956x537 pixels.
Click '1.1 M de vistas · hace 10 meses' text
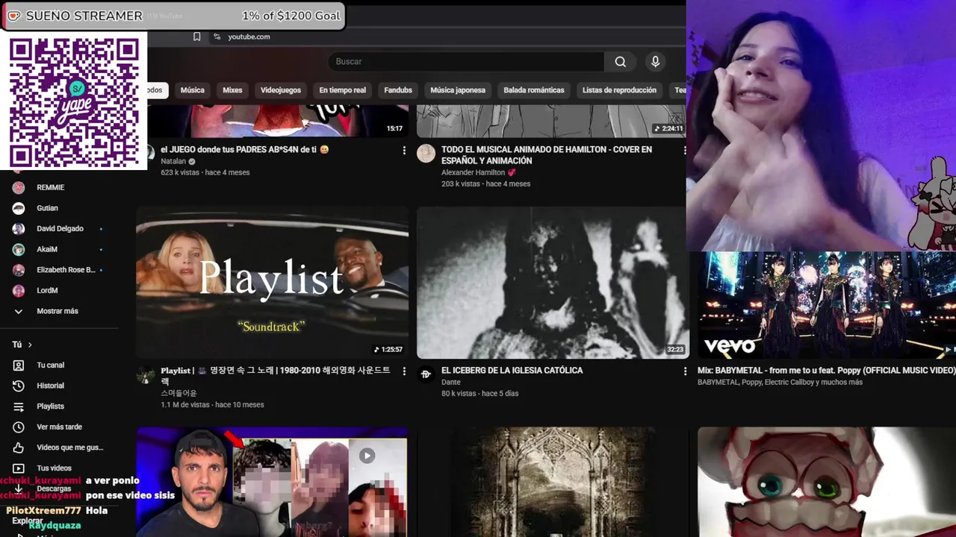(212, 405)
